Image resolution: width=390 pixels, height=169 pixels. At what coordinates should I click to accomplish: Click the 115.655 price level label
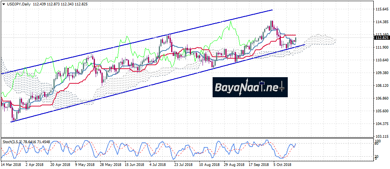pos(381,9)
